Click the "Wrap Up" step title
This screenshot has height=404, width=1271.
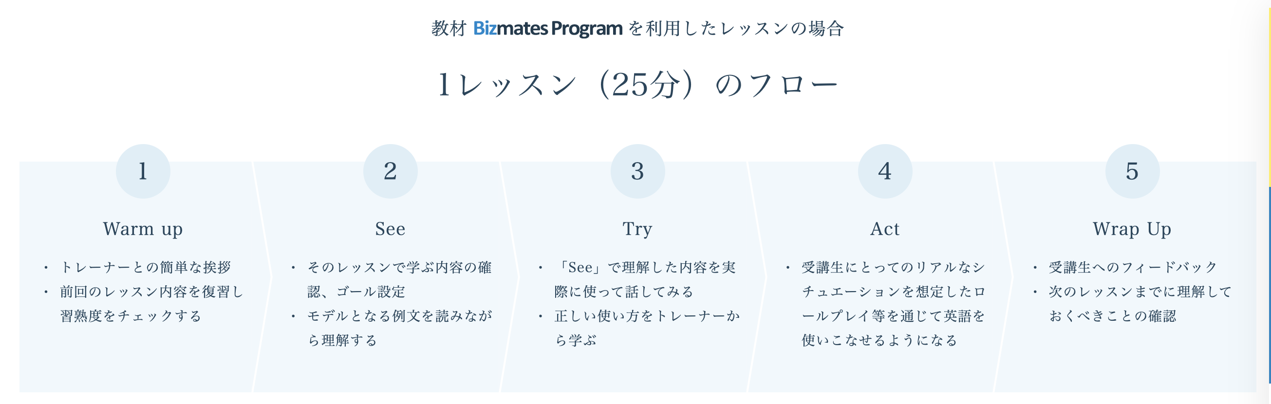click(1132, 229)
